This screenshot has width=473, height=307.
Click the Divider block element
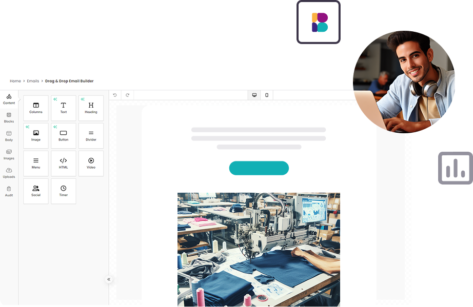91,135
